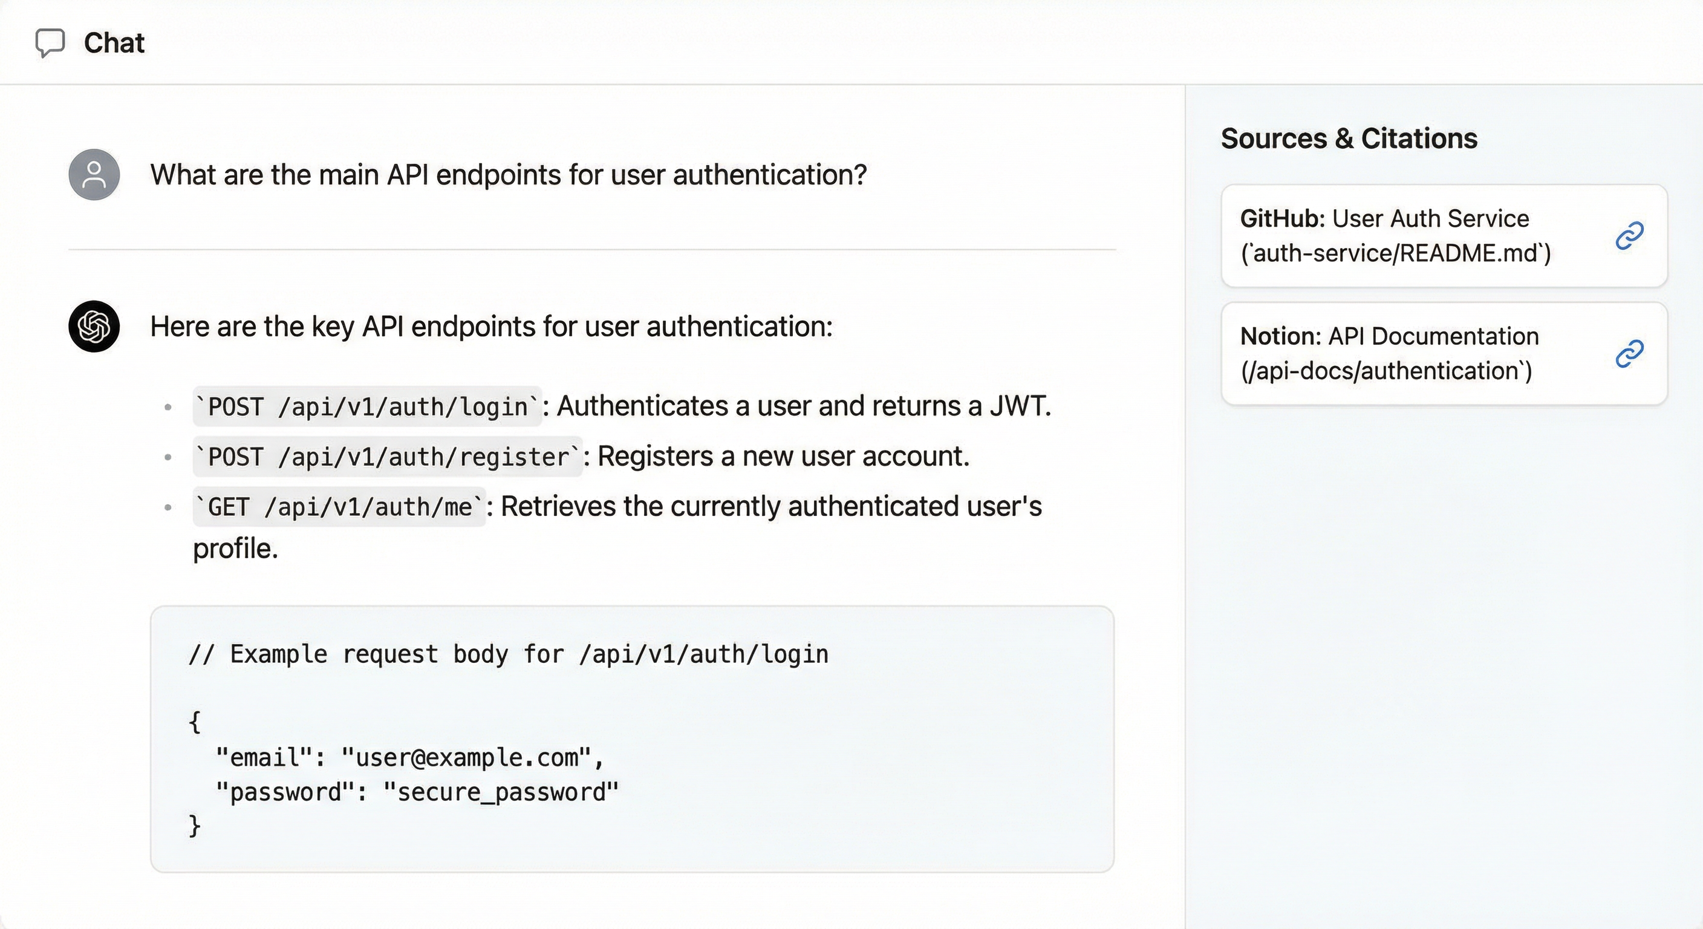Click the Sources & Citations heading
The image size is (1703, 929).
point(1349,139)
